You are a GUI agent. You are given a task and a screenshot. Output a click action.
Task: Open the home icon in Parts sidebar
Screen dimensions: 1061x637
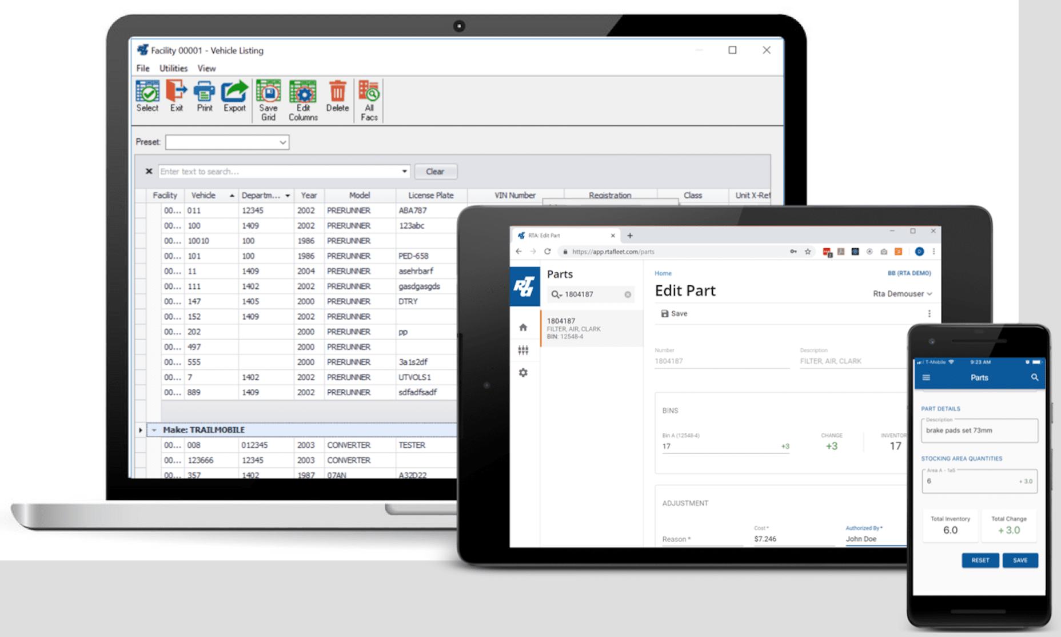coord(523,328)
